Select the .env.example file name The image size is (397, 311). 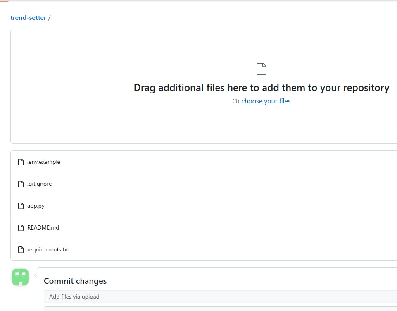pyautogui.click(x=44, y=162)
